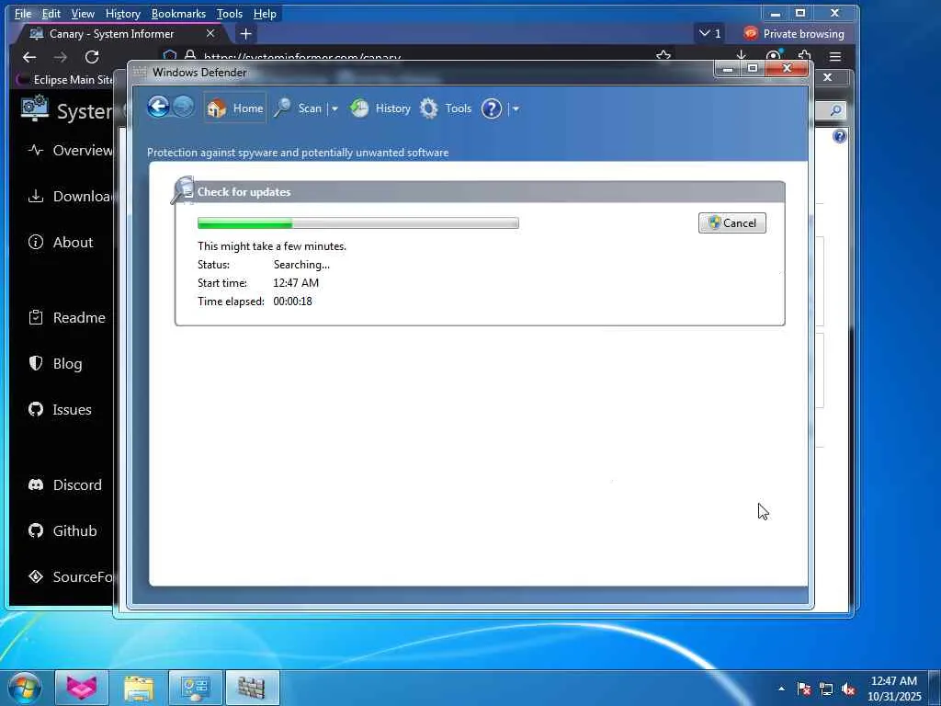
Task: Click the blue help icon behind Defender
Action: click(x=839, y=136)
